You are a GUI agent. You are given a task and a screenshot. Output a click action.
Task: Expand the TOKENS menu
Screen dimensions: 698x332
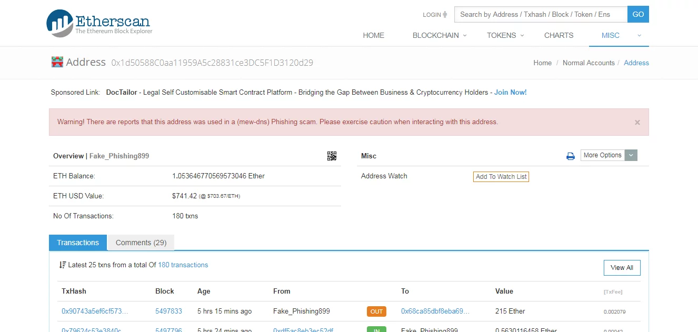[505, 35]
